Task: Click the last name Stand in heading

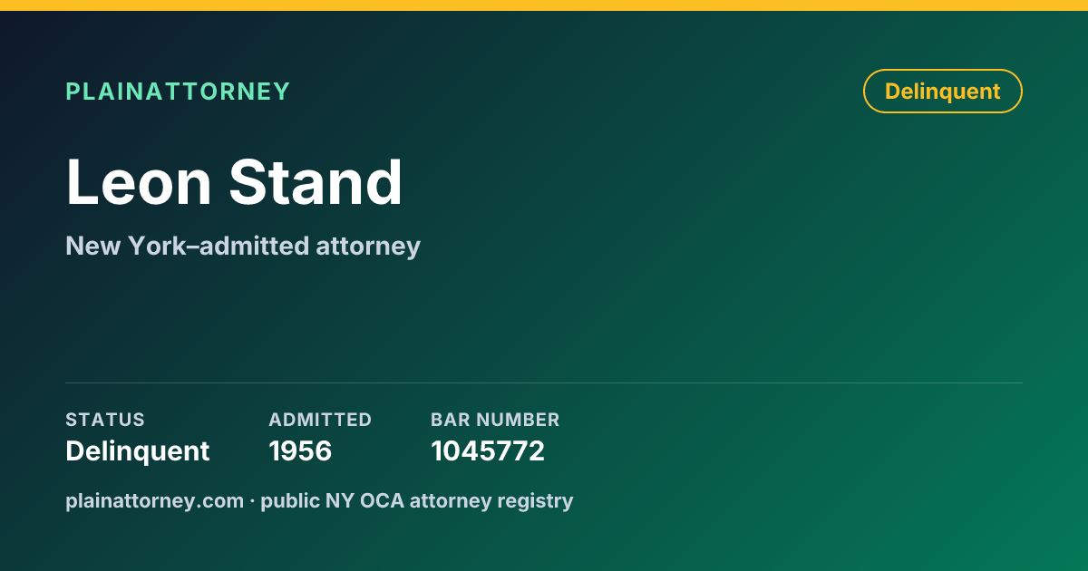Action: [316, 182]
